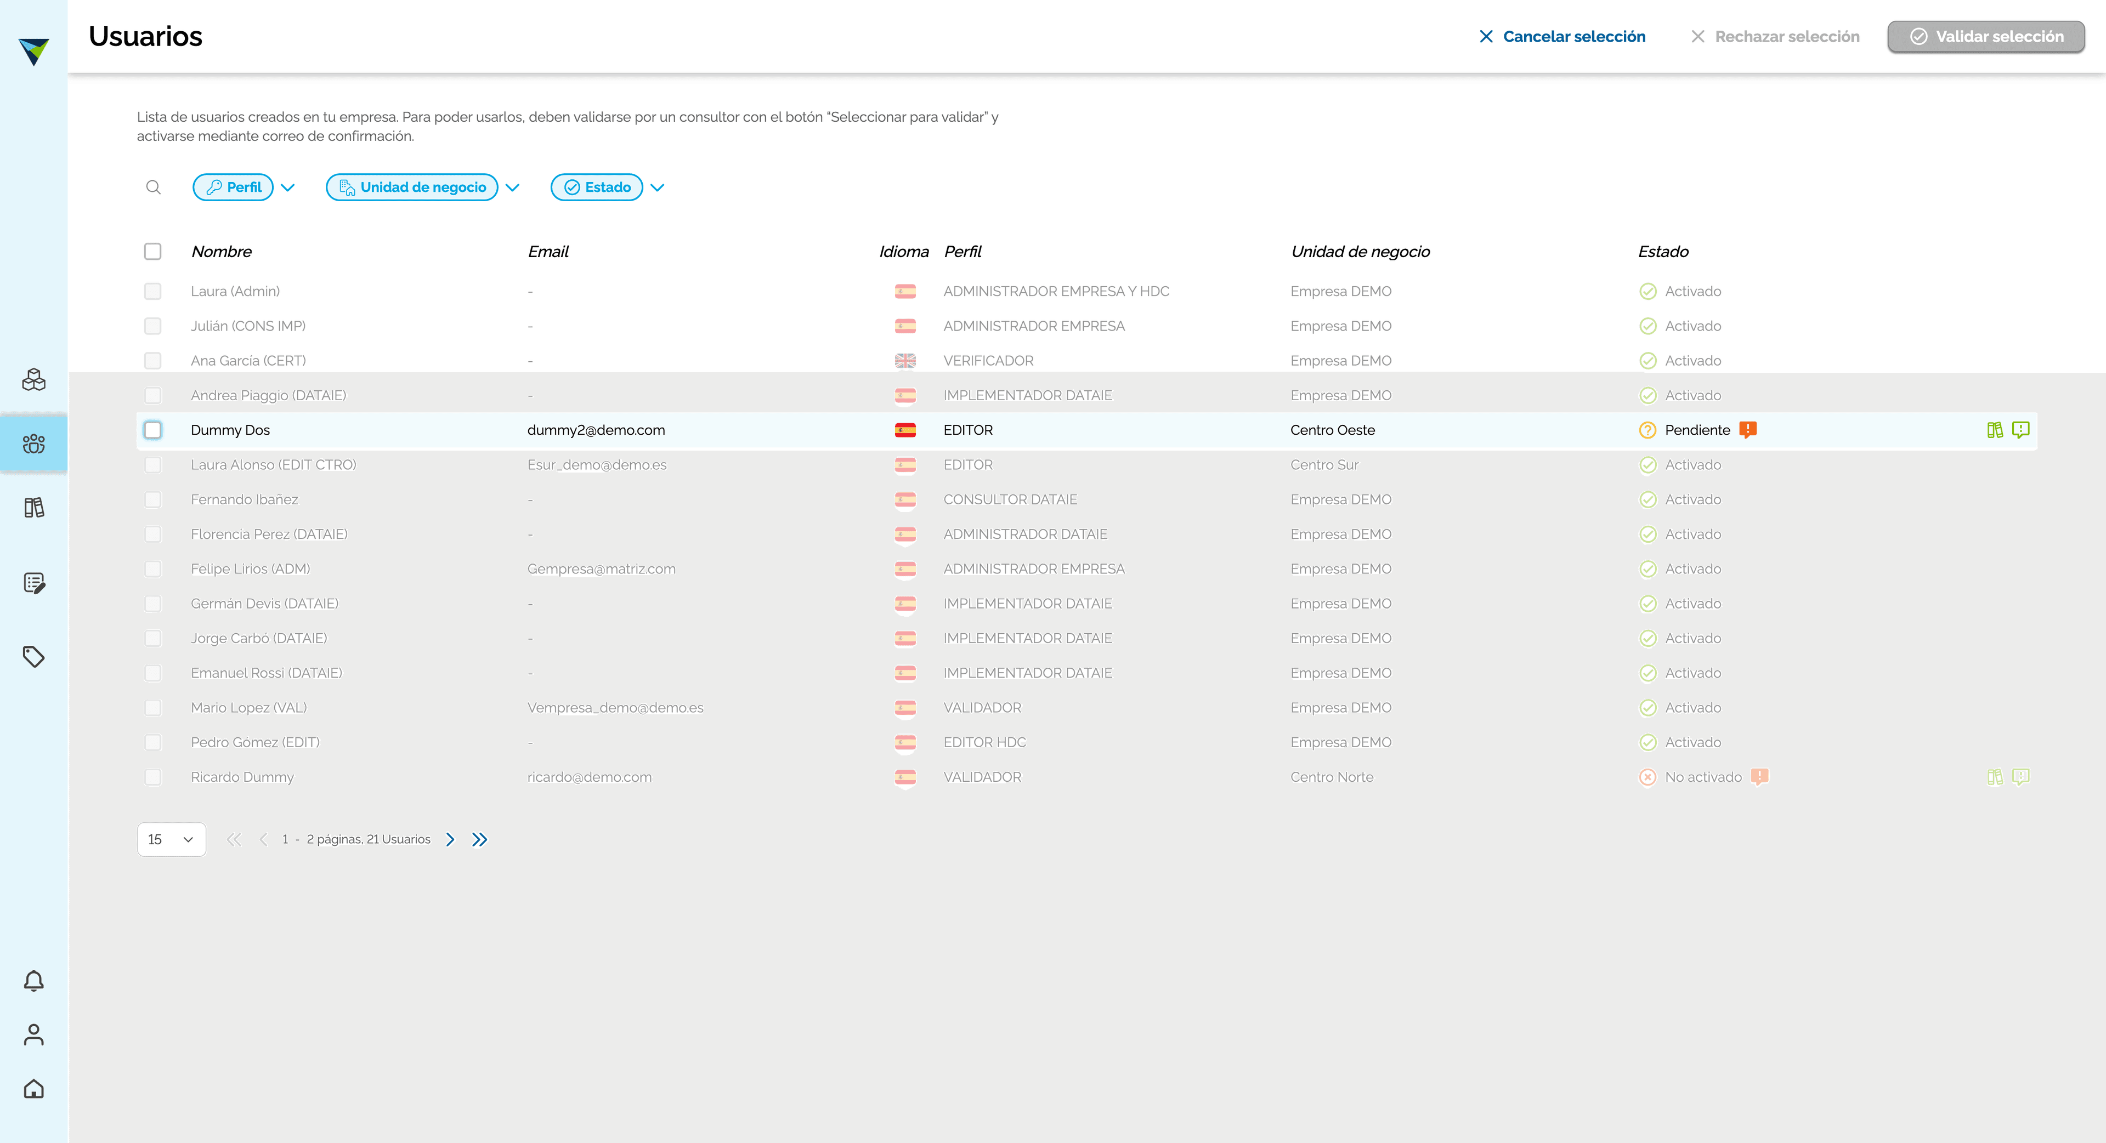Screen dimensions: 2106x1143
Task: Click the app logo in the sidebar
Action: (x=33, y=52)
